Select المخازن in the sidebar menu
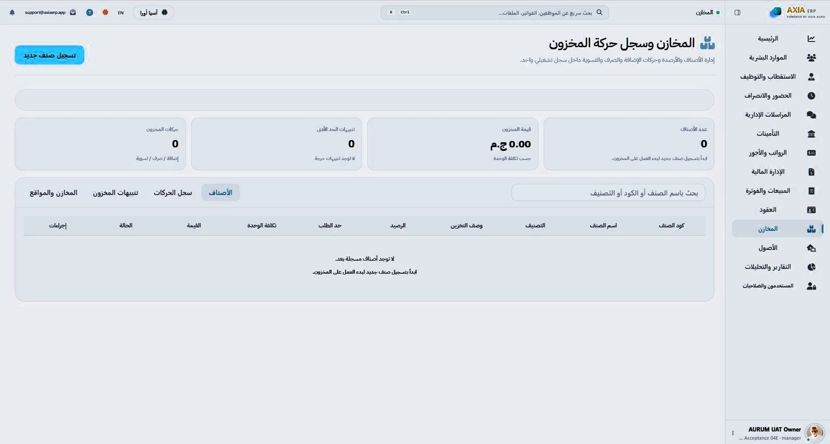Screen dimensions: 830x444 point(777,229)
